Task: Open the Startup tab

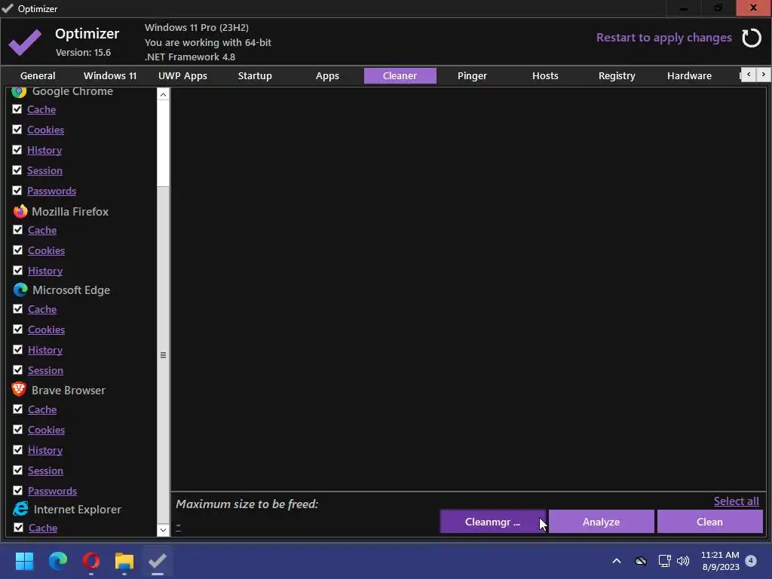Action: pos(255,76)
